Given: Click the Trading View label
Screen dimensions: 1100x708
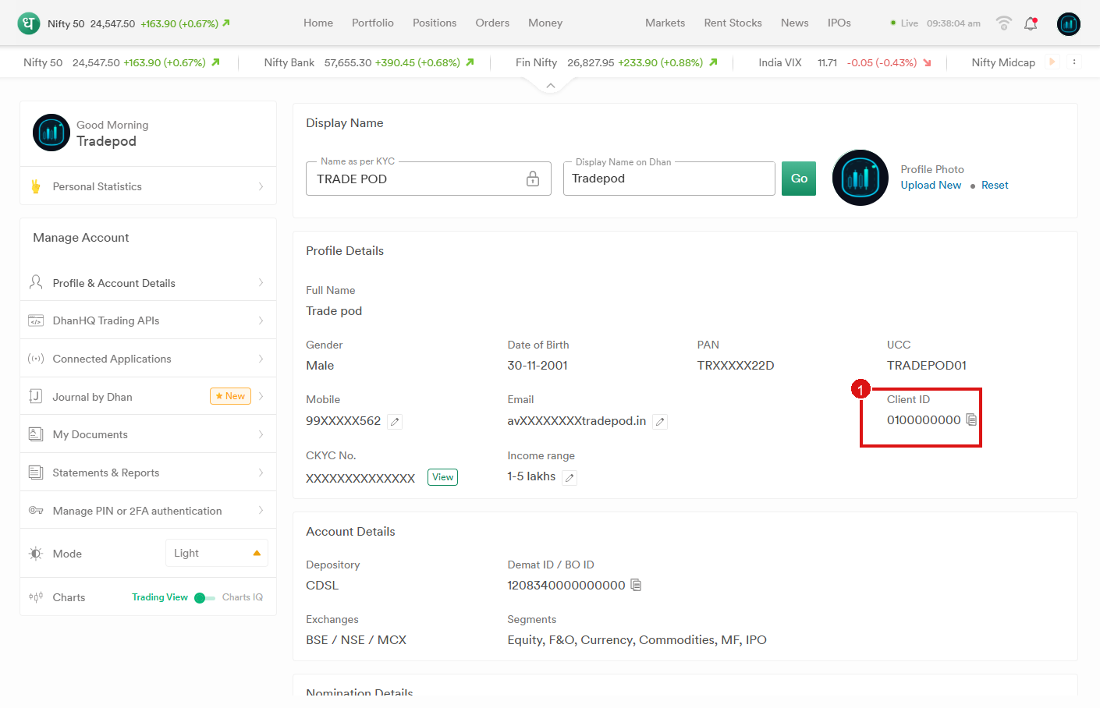Looking at the screenshot, I should 160,597.
